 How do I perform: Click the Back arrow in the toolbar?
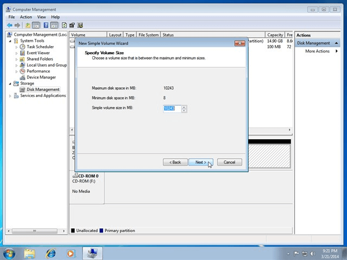10,25
